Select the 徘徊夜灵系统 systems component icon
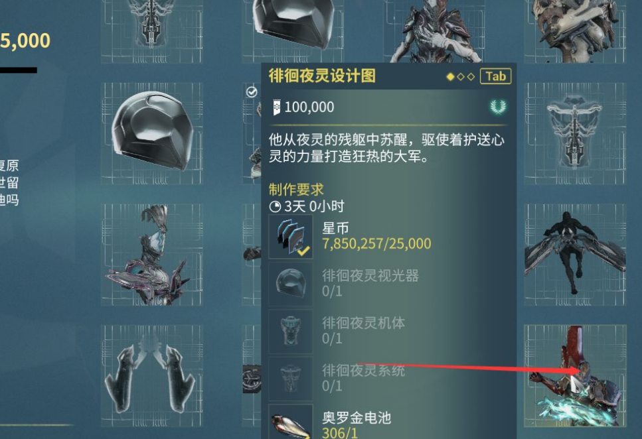The image size is (642, 439). (291, 379)
